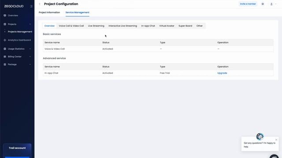Click Activated status of Voice & Video Call
This screenshot has width=282, height=158.
point(108,49)
